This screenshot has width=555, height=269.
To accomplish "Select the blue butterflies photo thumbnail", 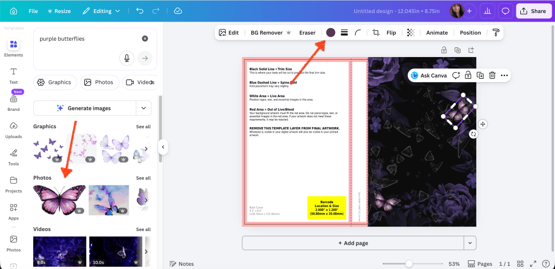I will pos(109,200).
